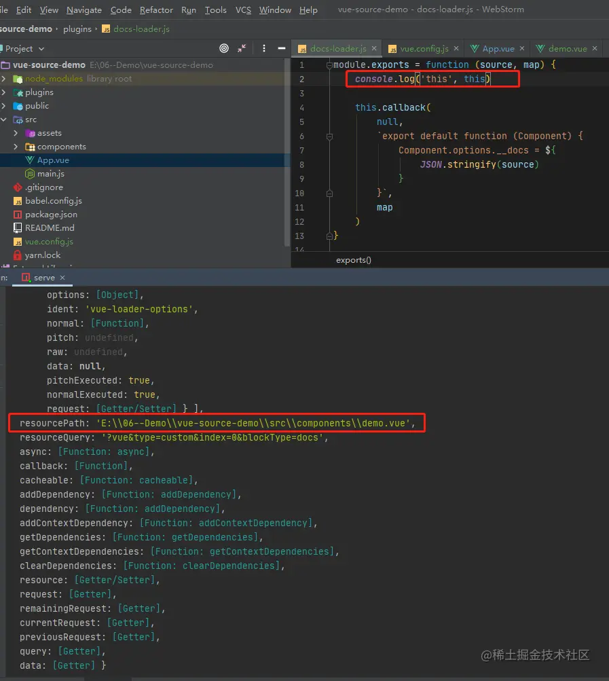Click the ident: 'vue-loader-options' console line
The image size is (609, 681).
[x=122, y=309]
